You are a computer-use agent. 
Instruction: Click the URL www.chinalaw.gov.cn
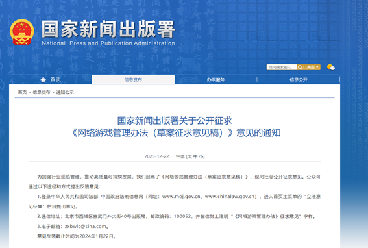tap(230, 197)
